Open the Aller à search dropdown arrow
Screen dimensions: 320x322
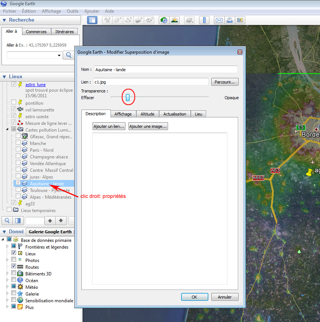(x=59, y=55)
